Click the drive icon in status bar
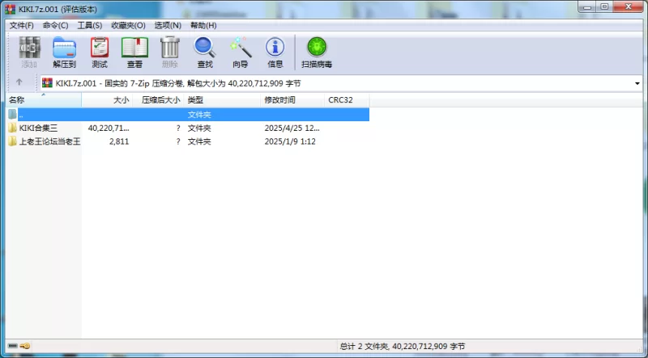 pyautogui.click(x=13, y=346)
